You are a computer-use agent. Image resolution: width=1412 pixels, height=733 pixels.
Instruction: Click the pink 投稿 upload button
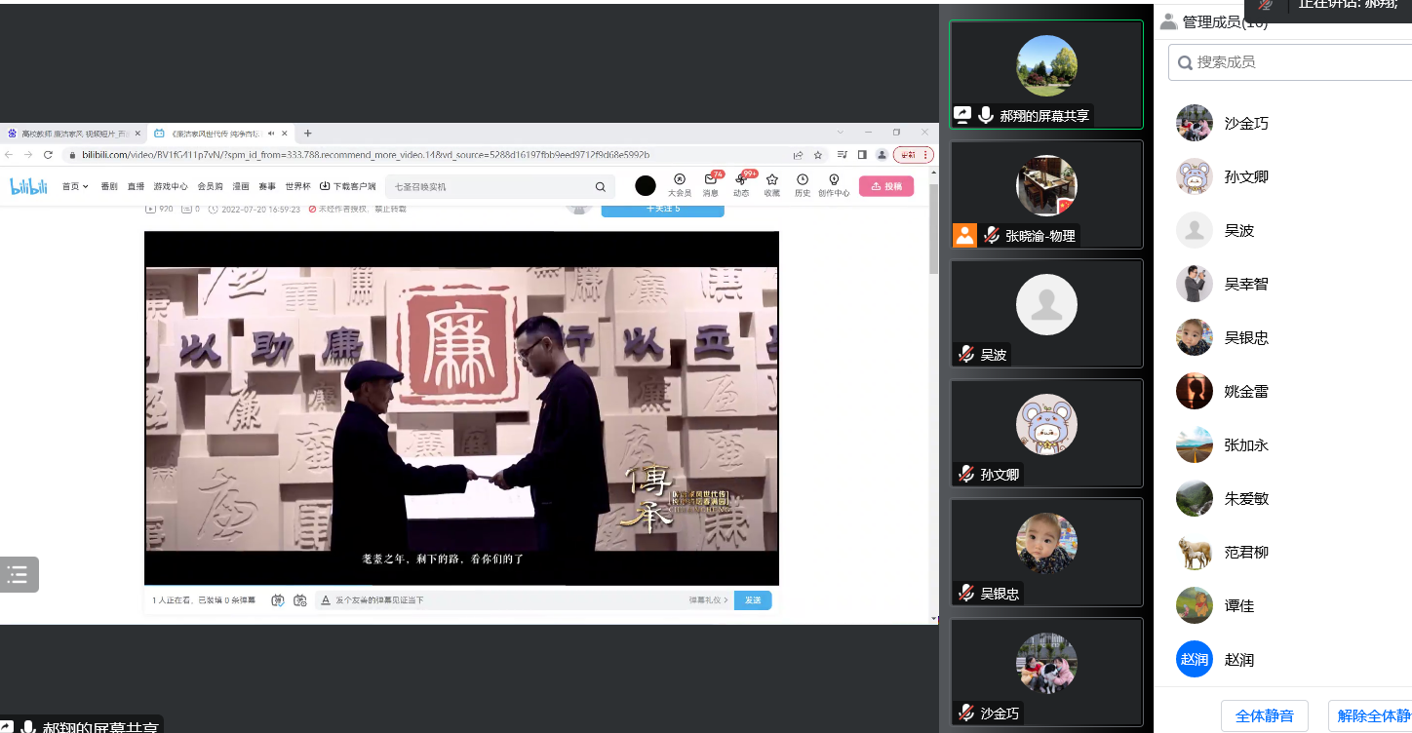point(886,186)
